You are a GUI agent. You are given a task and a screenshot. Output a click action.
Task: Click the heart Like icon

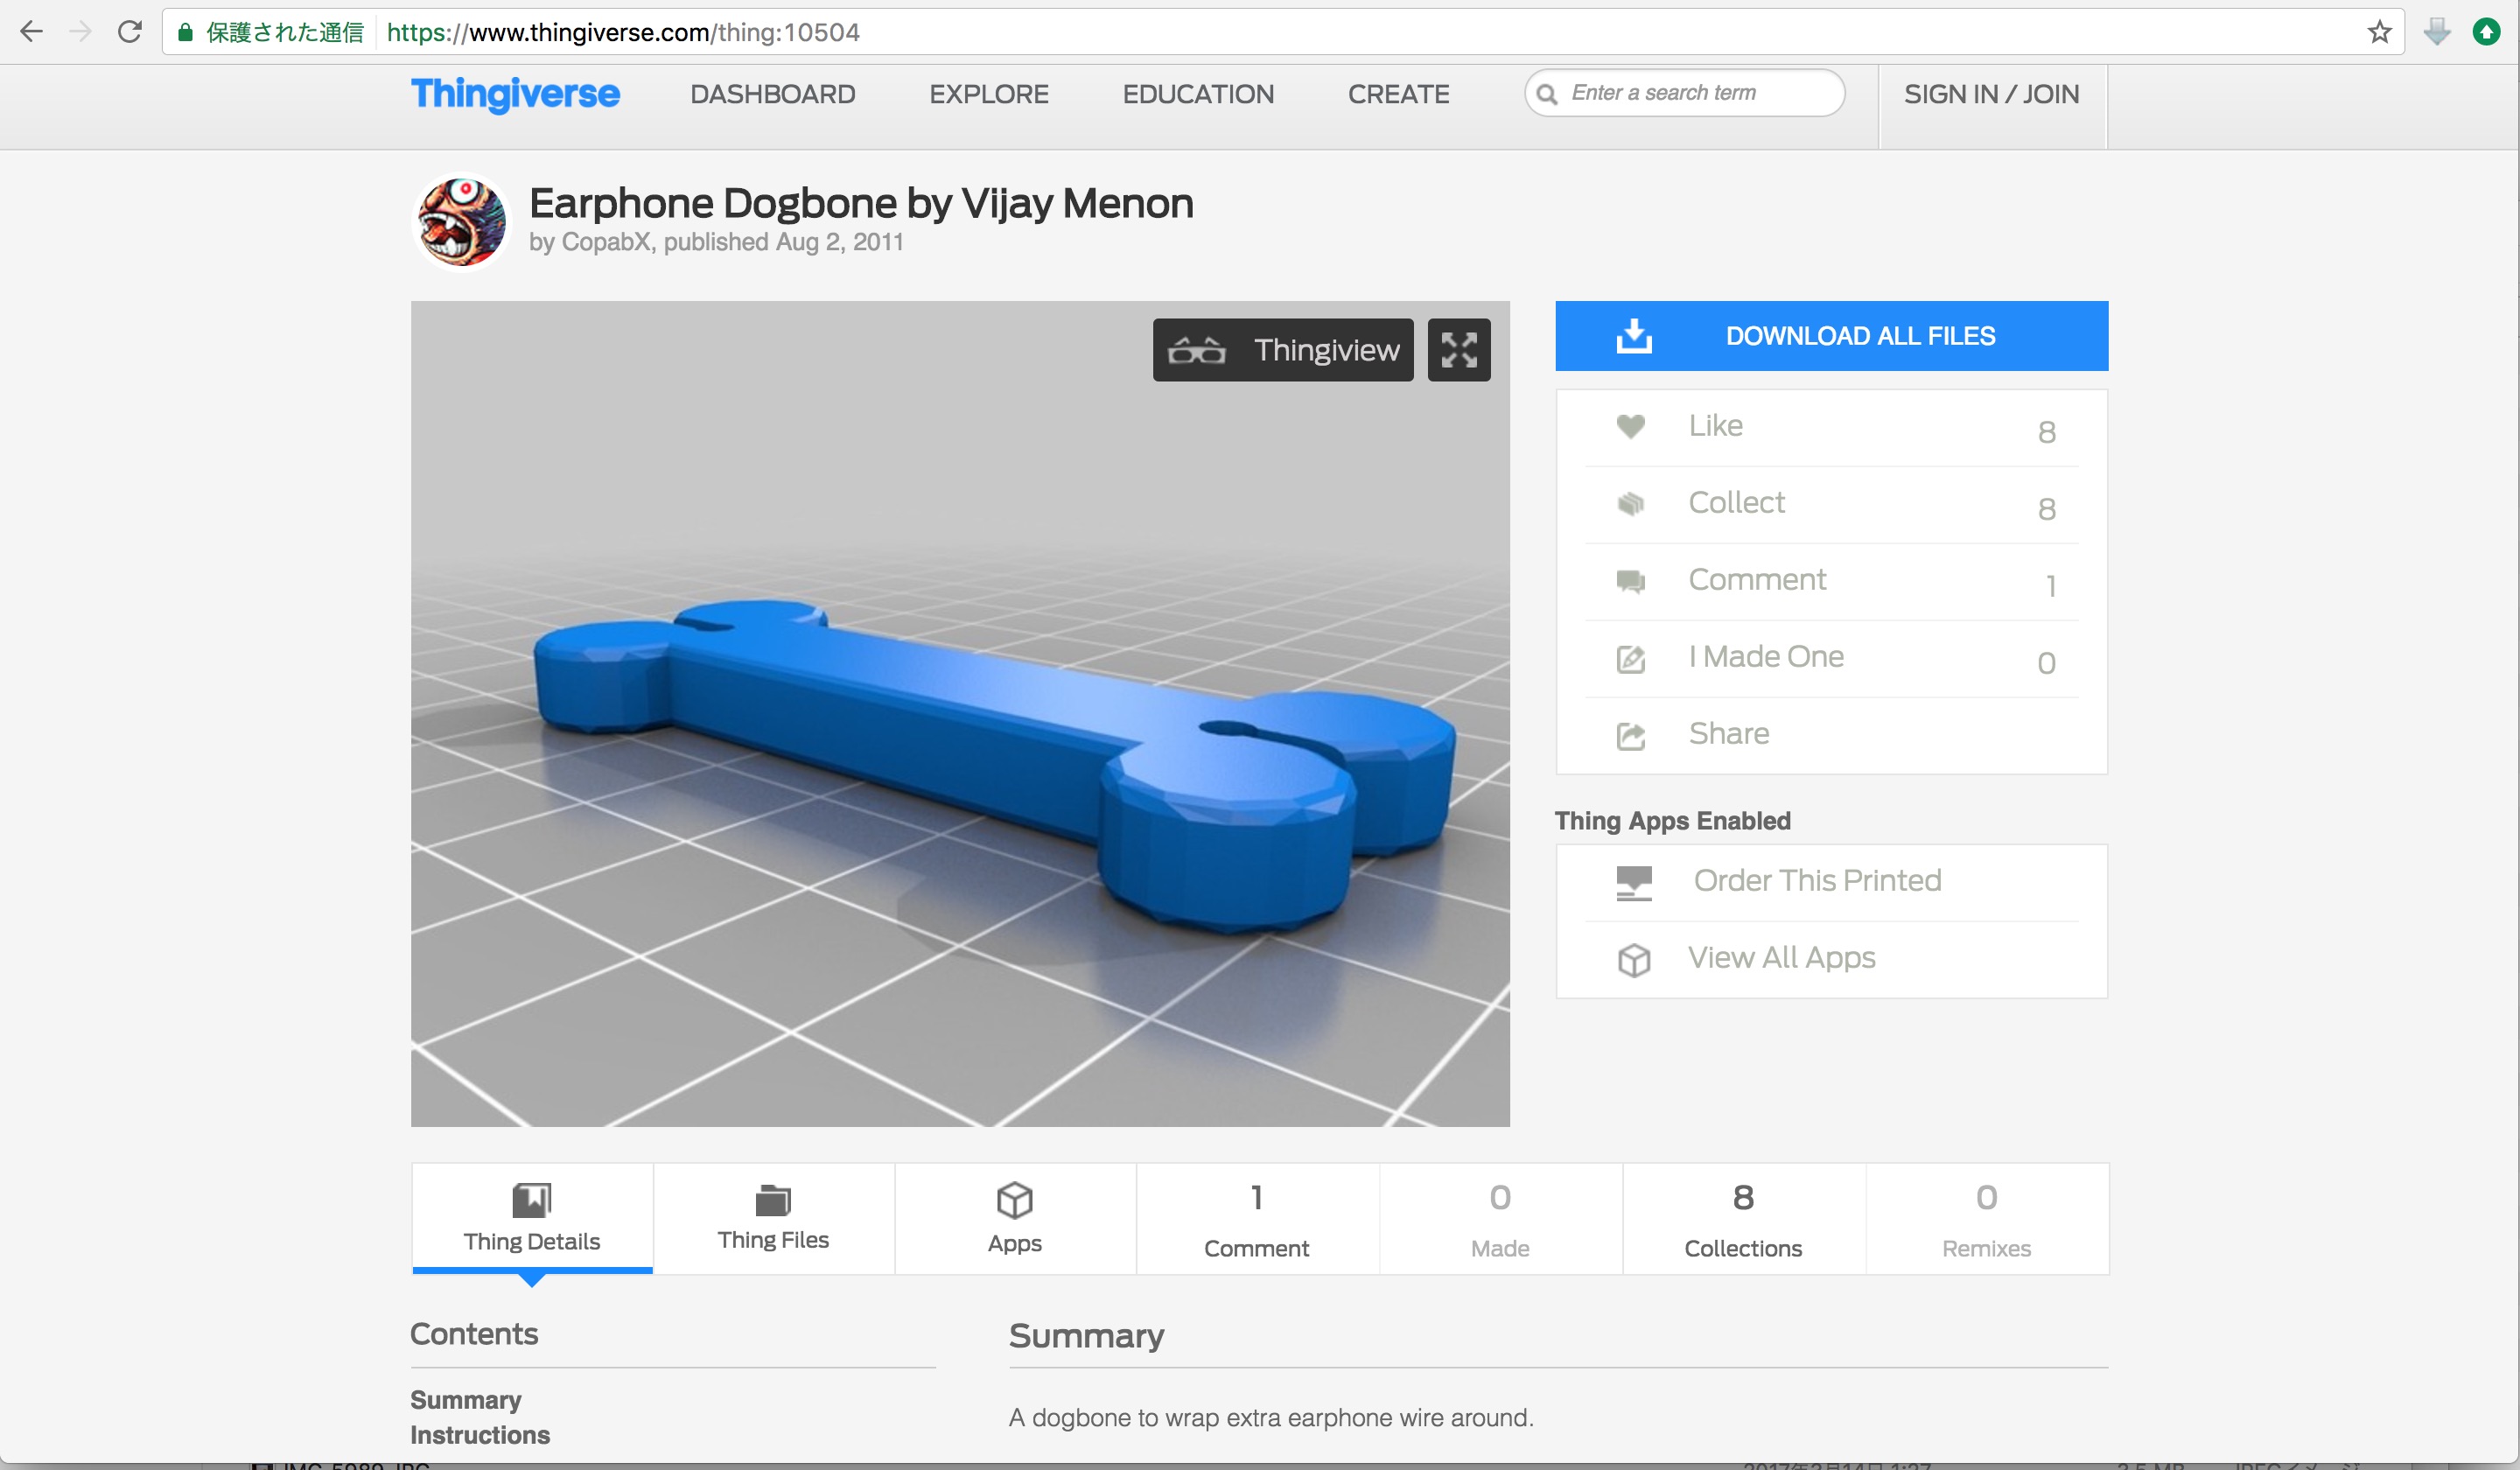tap(1630, 427)
